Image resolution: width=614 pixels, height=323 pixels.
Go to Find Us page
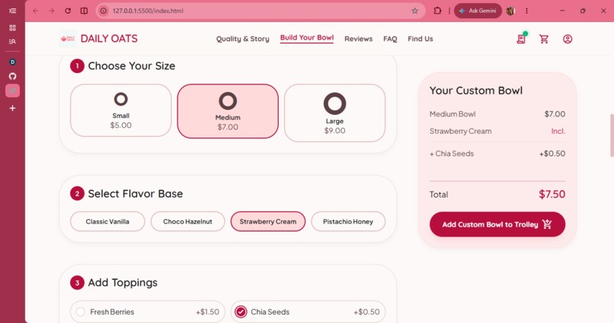pyautogui.click(x=421, y=39)
